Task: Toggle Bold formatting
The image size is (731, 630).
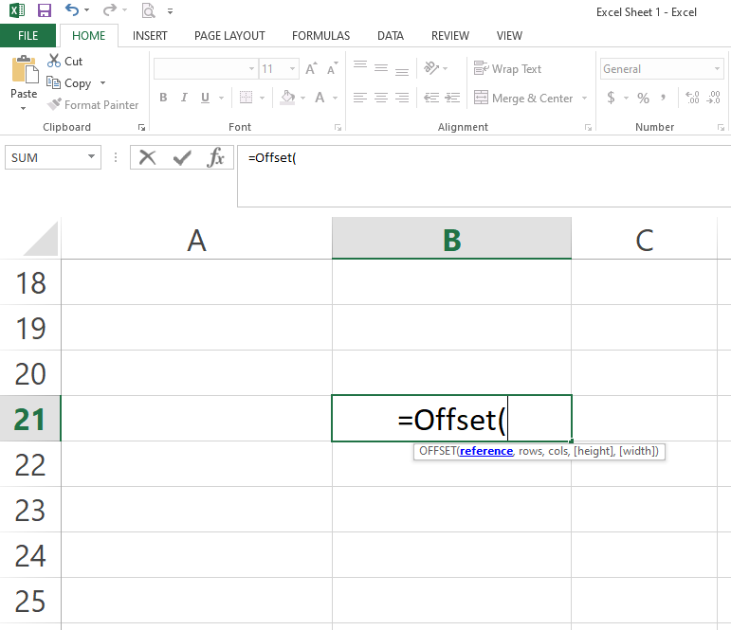Action: tap(163, 98)
